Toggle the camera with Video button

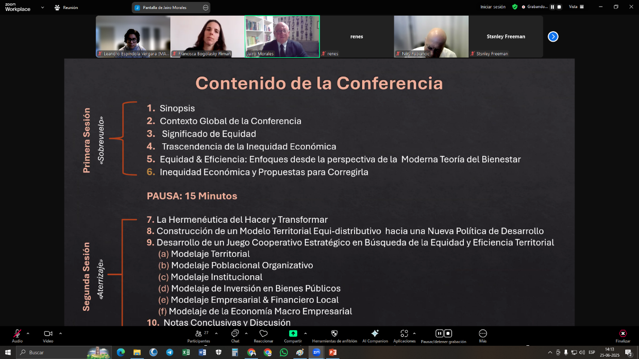[x=49, y=333]
